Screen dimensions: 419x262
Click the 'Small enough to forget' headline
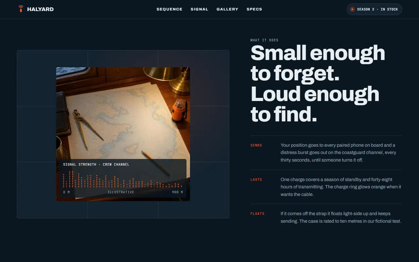pos(318,84)
